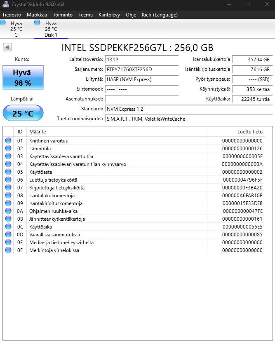Click the status icon for attribute 04
The image size is (275, 343).
(8, 164)
